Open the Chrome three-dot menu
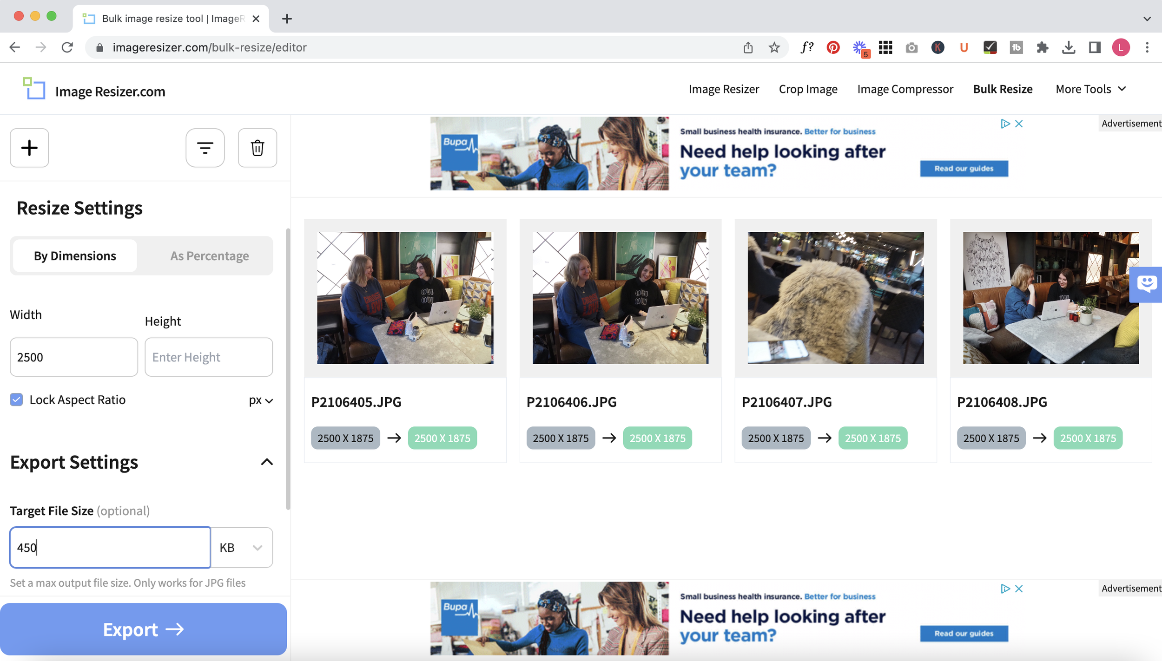 (x=1147, y=47)
